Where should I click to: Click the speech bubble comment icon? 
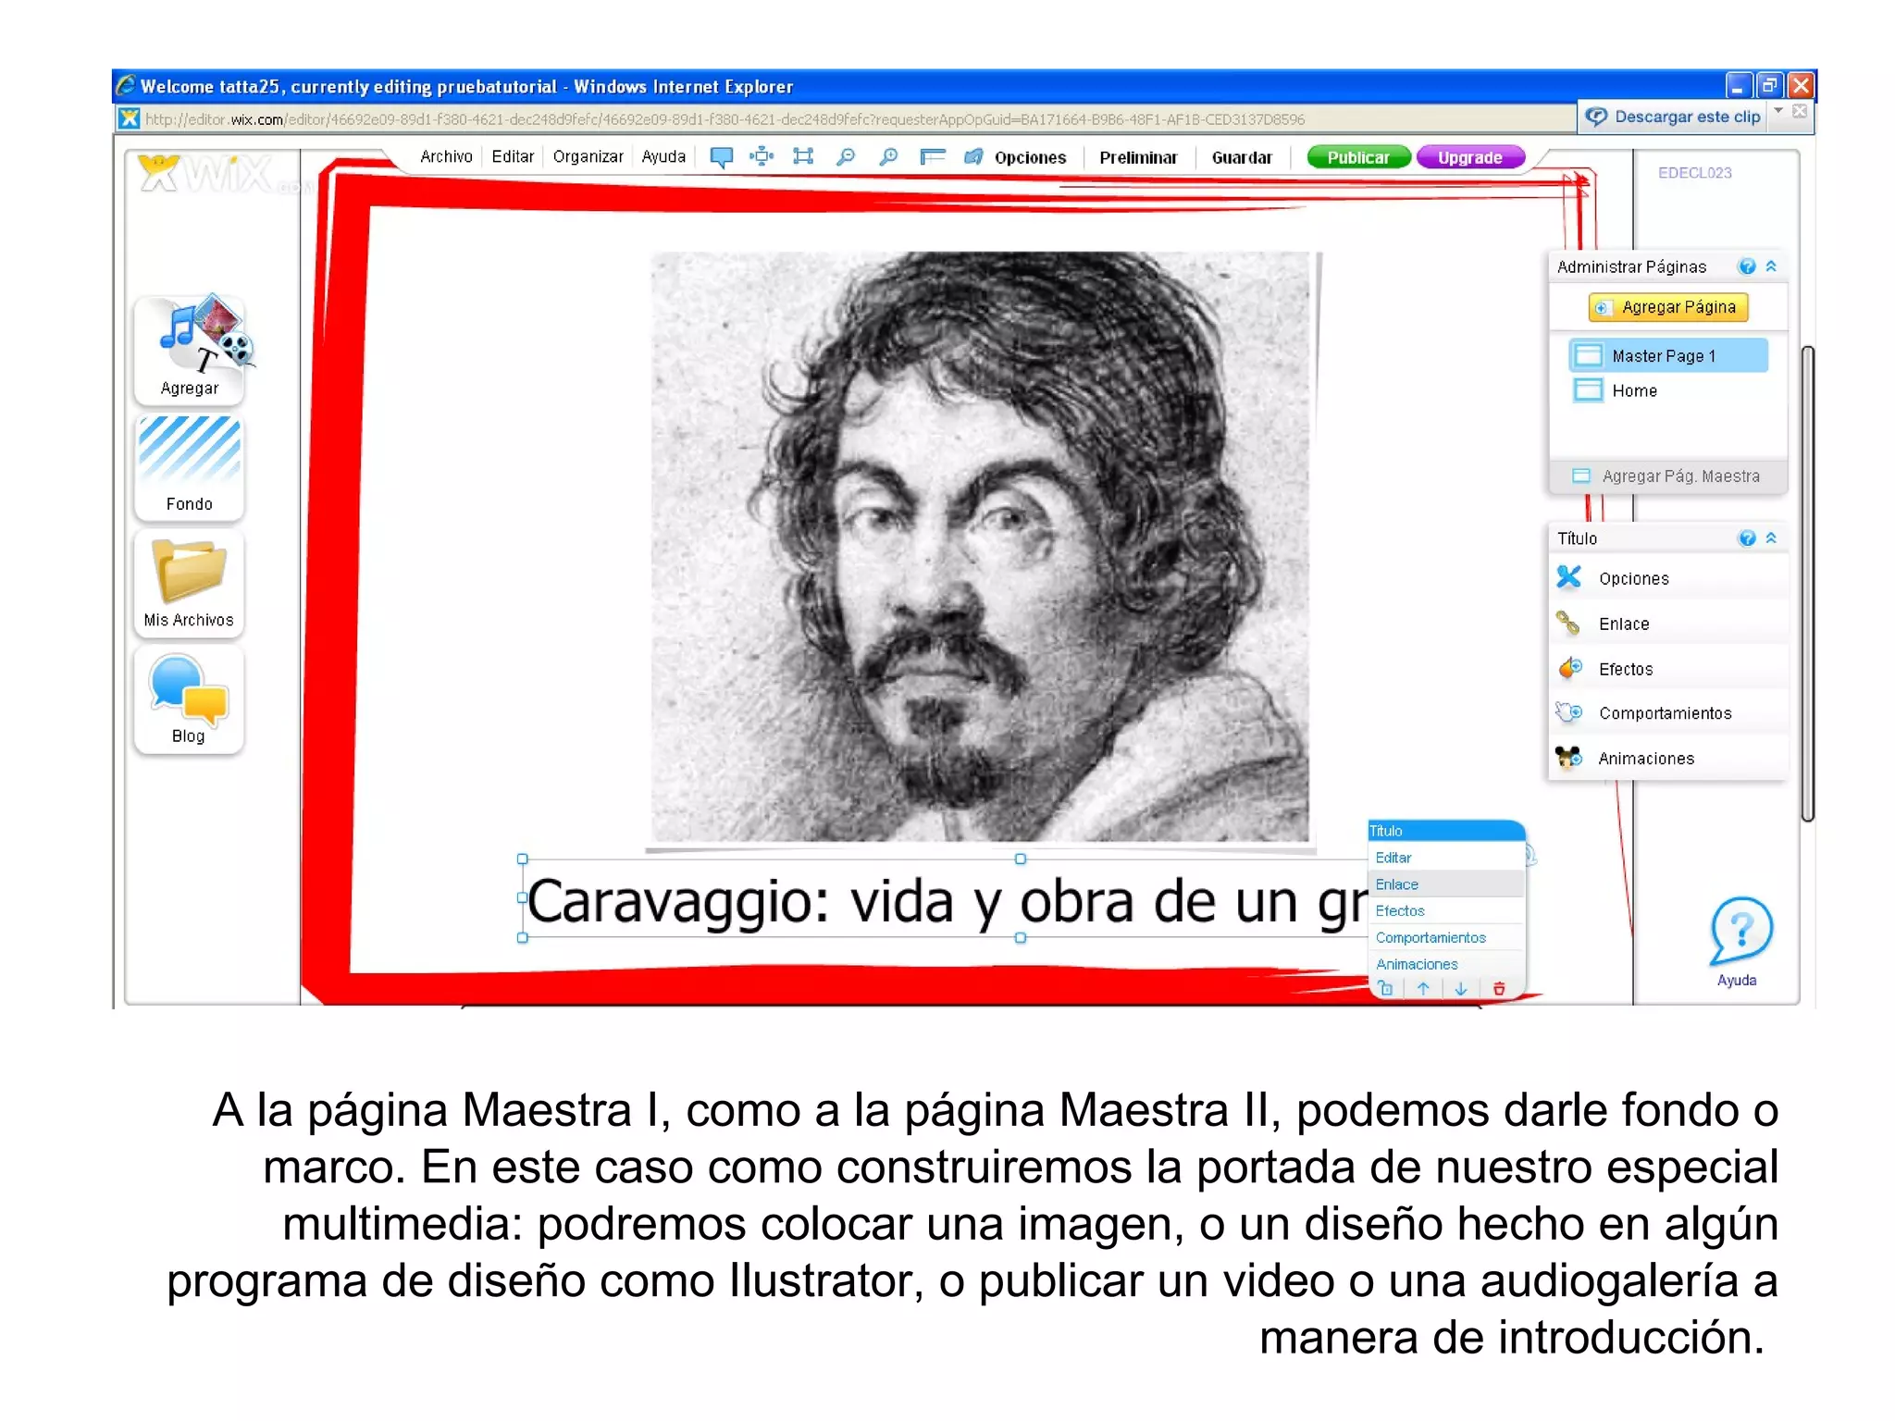pos(721,156)
